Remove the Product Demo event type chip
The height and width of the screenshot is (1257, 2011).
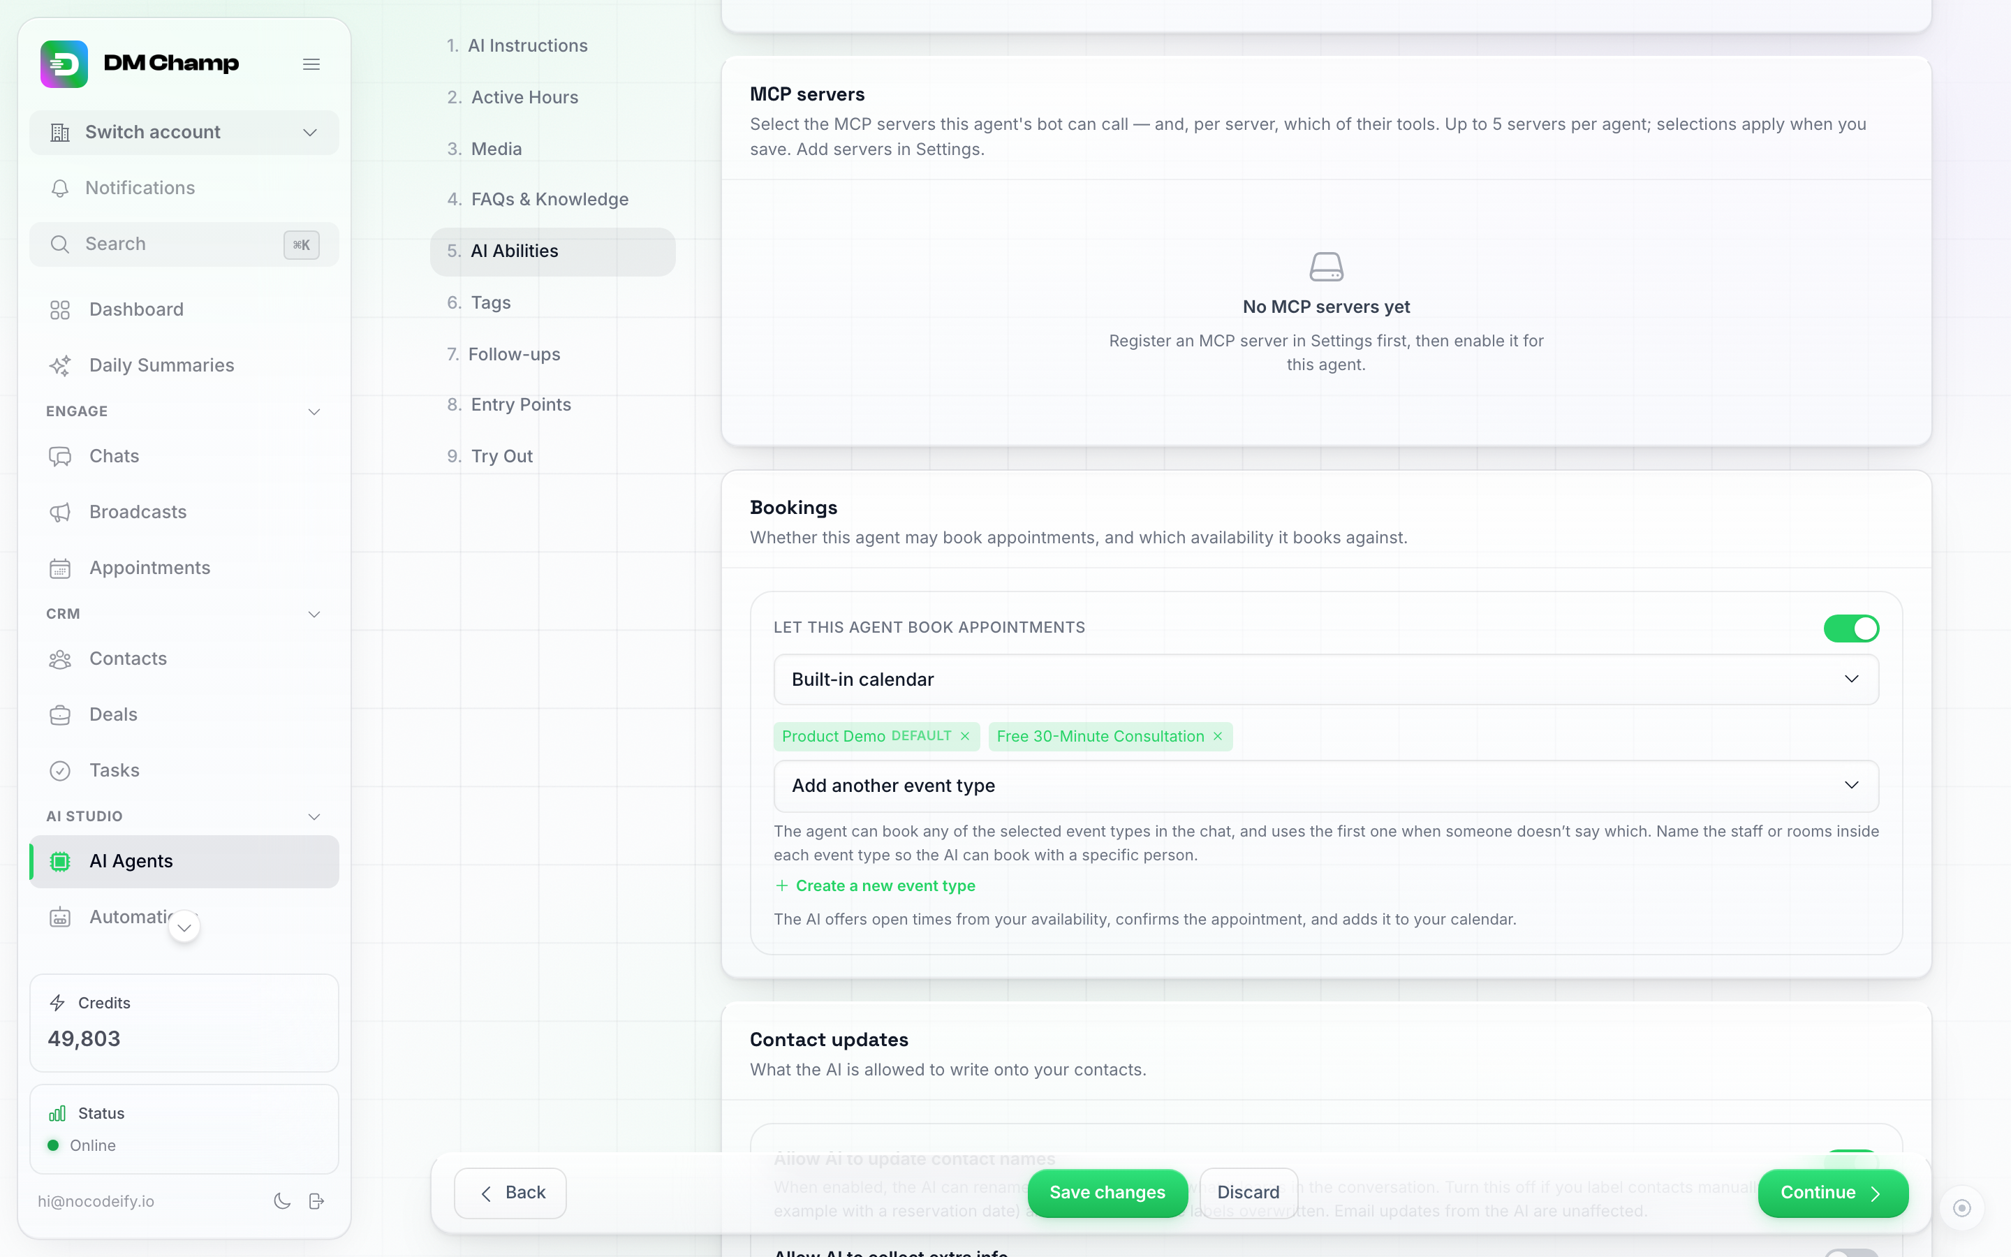coord(965,737)
